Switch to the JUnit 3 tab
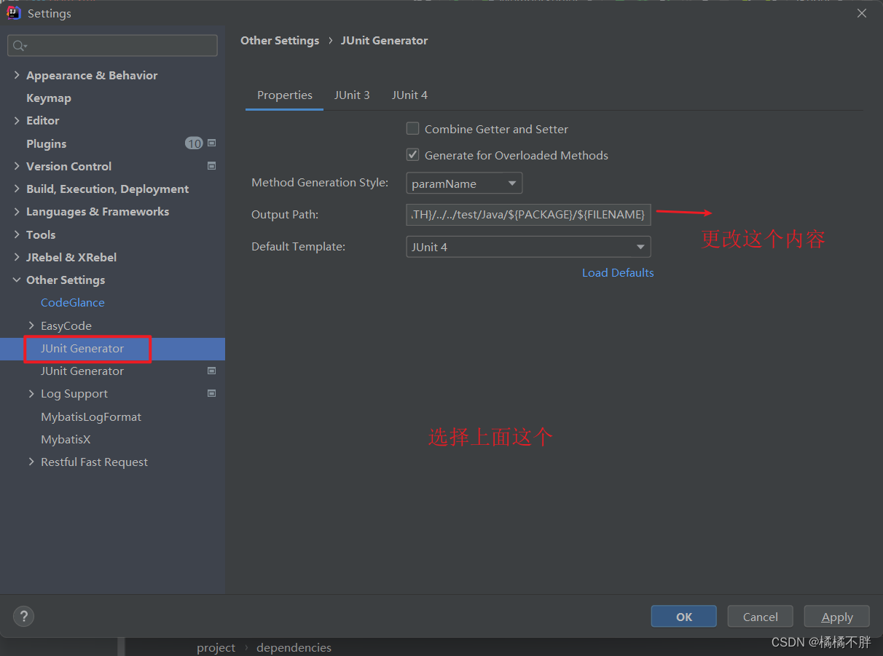Viewport: 883px width, 656px height. [352, 95]
